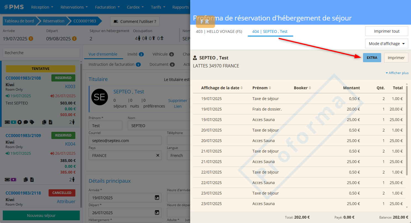Click calendar icon in the Départ date field
411x223 pixels.
(157, 212)
